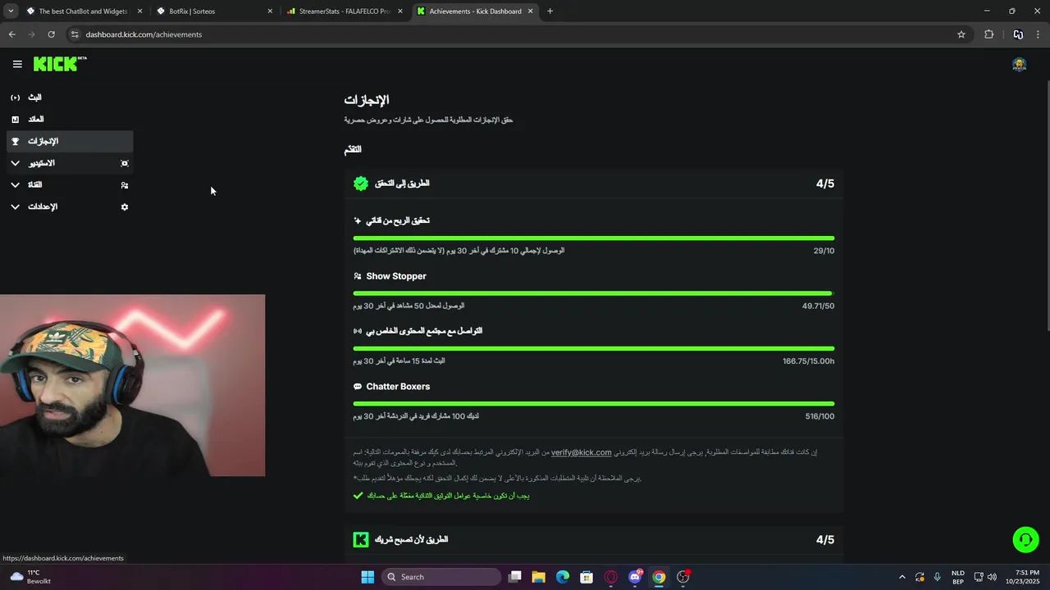1050x590 pixels.
Task: Select the الإنجازات achievements sidebar item
Action: (70, 141)
